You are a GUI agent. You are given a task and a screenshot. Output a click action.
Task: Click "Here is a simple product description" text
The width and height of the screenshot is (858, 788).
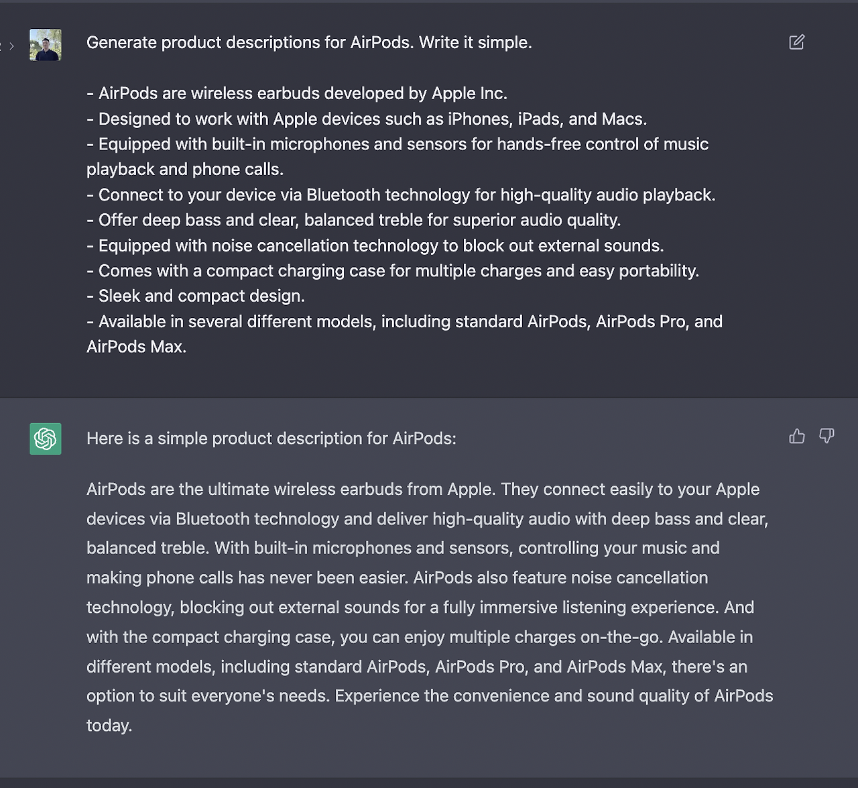point(271,439)
